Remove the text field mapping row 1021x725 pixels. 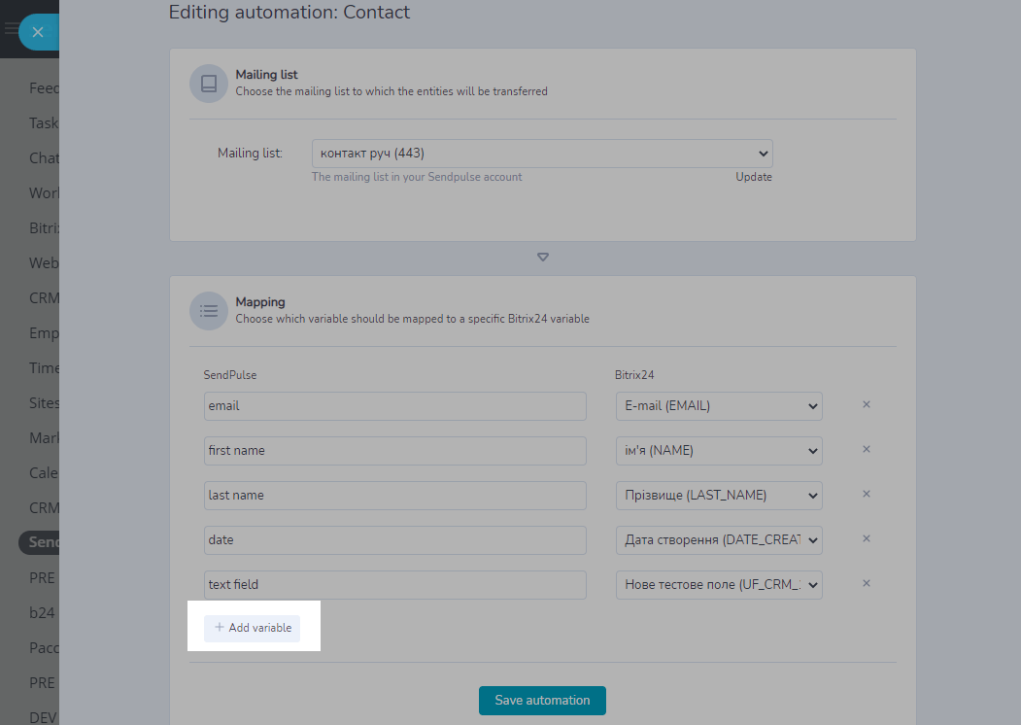pyautogui.click(x=867, y=583)
